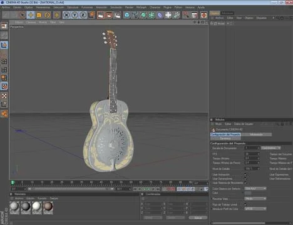293x225 pixels.
Task: Open the default object color dropdown
Action: click(x=255, y=189)
